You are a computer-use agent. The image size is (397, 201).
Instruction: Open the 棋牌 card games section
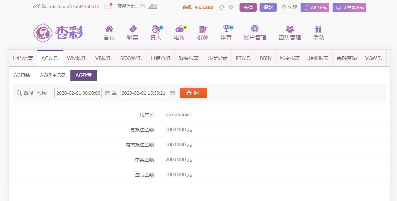pos(203,33)
